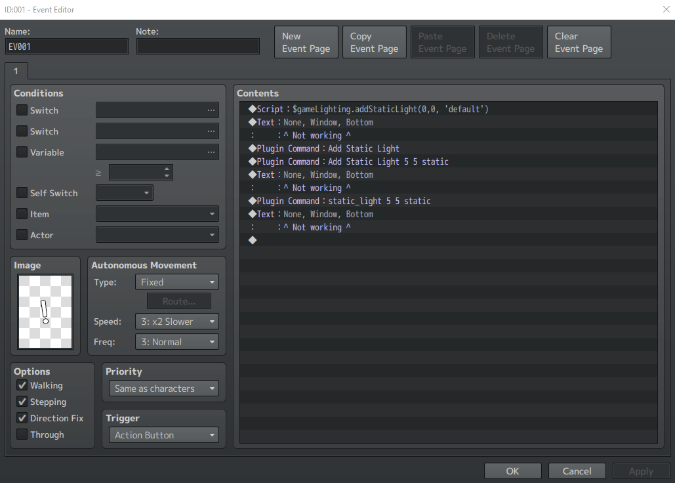The width and height of the screenshot is (675, 483).
Task: Open the Actor condition dropdown
Action: pyautogui.click(x=157, y=235)
